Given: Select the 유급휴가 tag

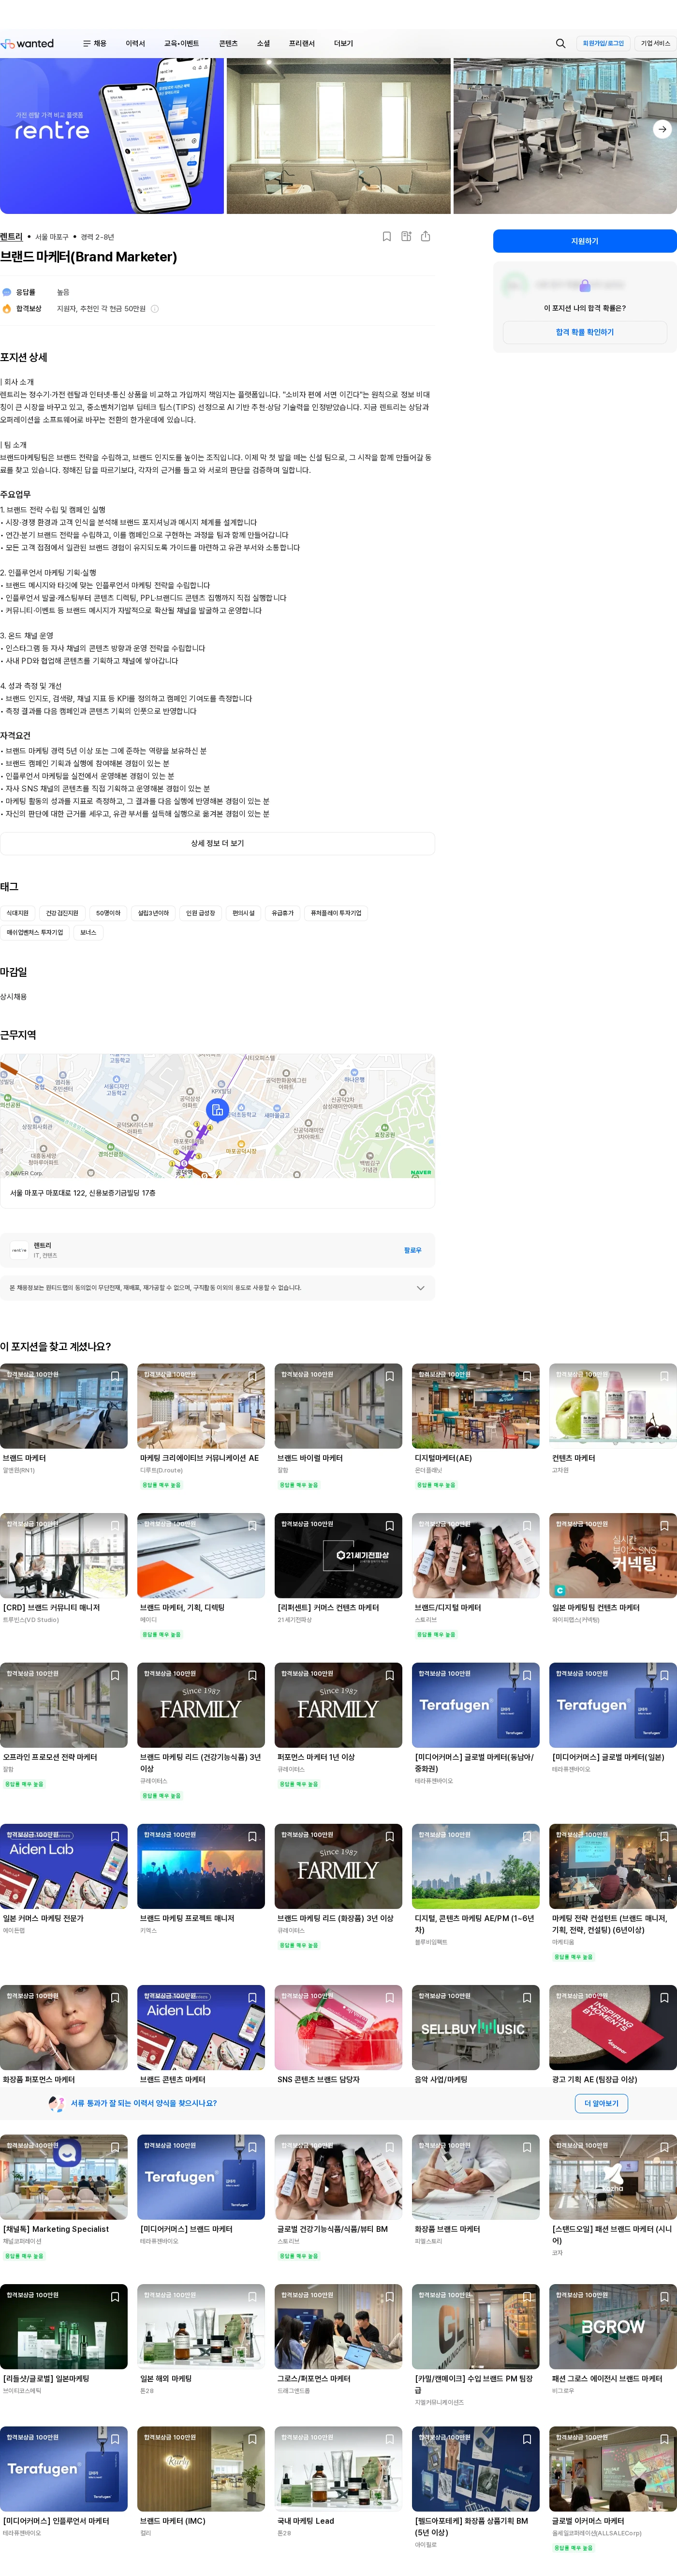Looking at the screenshot, I should (282, 913).
